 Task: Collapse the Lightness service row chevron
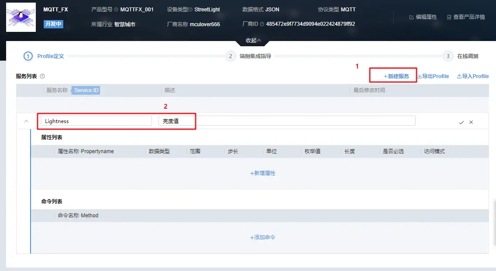point(27,121)
